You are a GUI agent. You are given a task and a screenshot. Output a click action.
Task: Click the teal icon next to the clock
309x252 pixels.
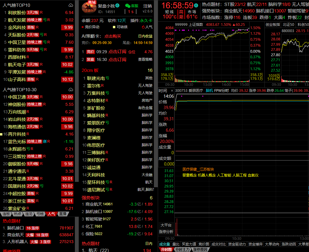point(196,5)
